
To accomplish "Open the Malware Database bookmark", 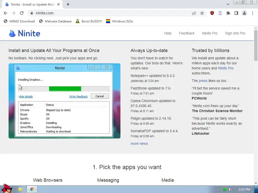I will (55, 21).
